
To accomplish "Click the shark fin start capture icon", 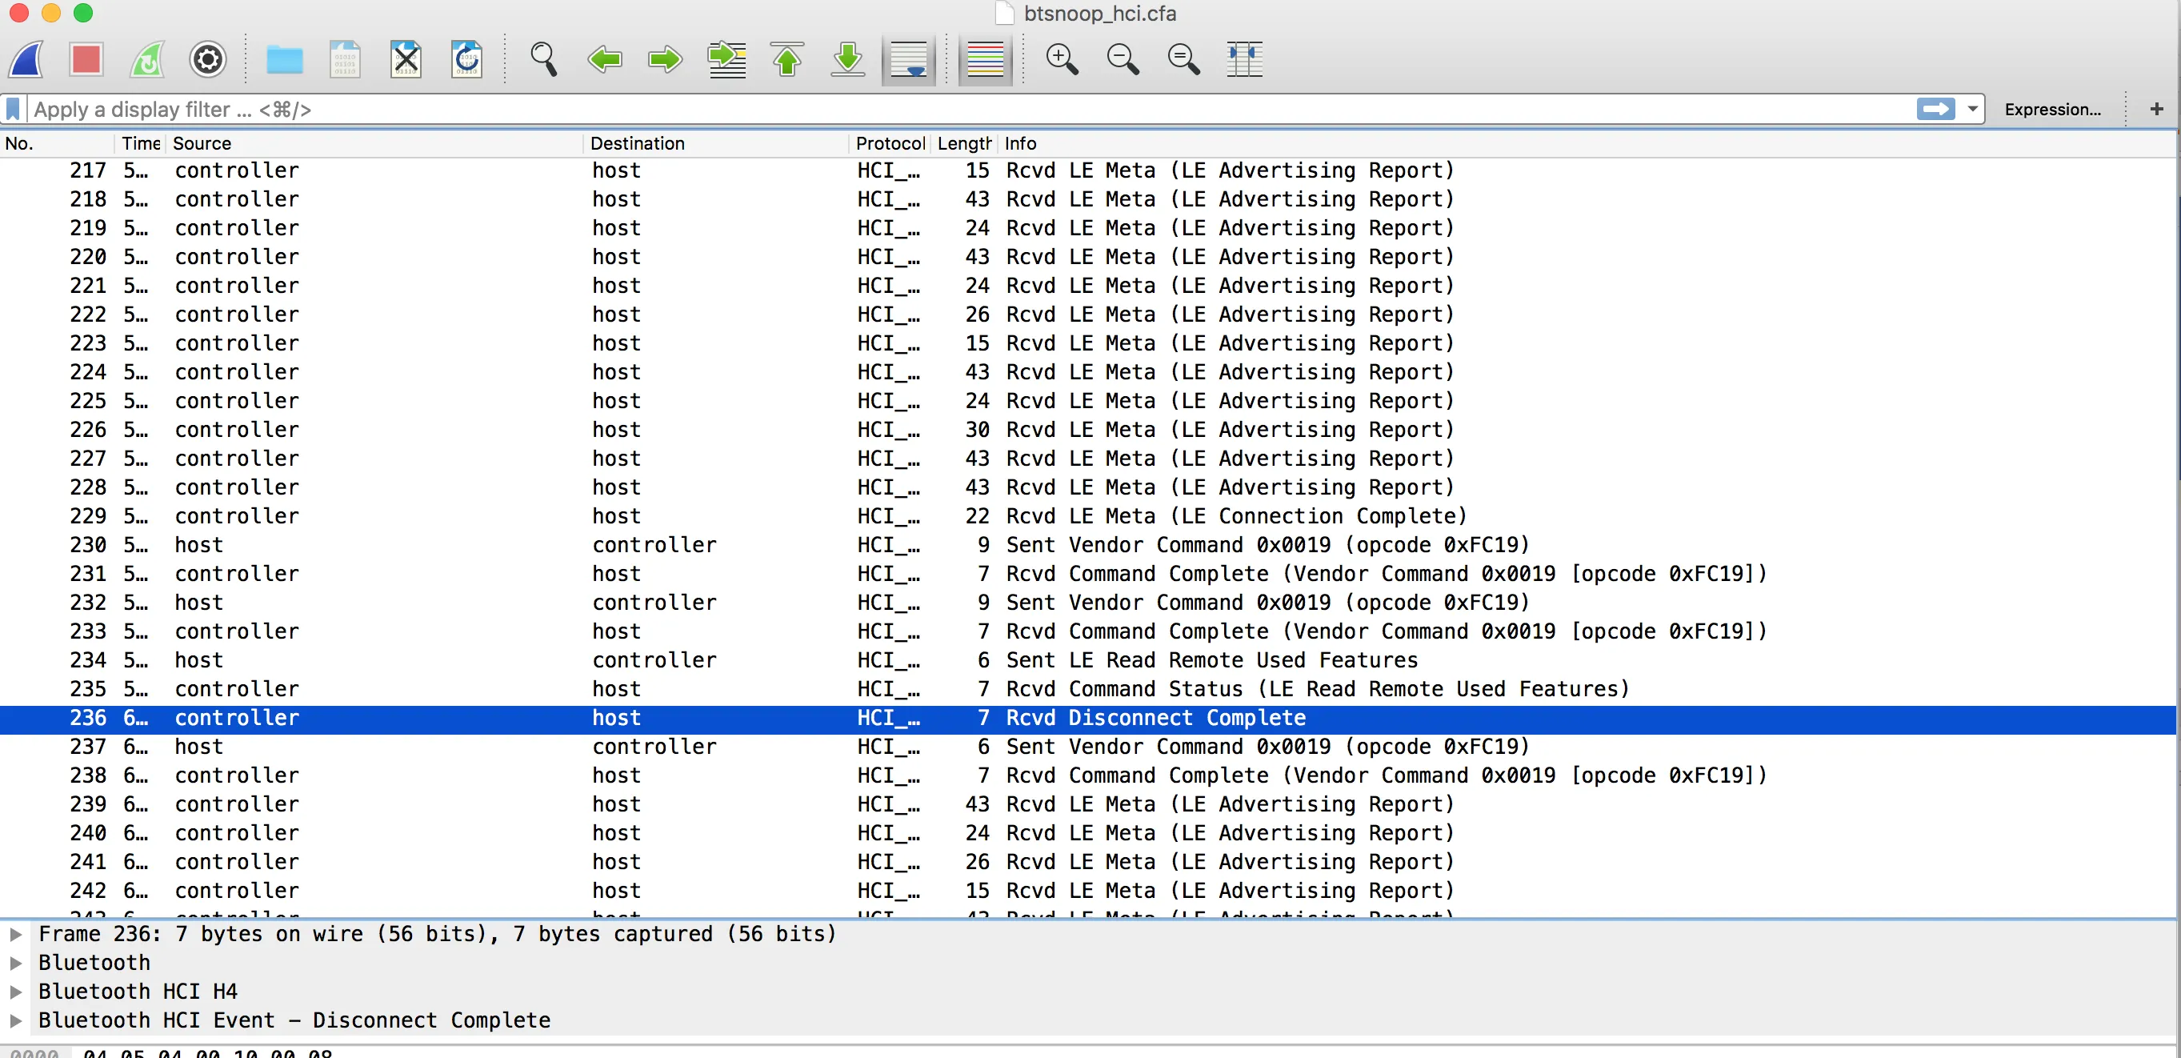I will click(x=26, y=59).
